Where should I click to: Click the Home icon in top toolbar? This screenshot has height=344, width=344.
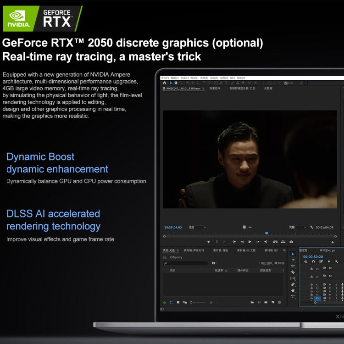click(x=165, y=83)
